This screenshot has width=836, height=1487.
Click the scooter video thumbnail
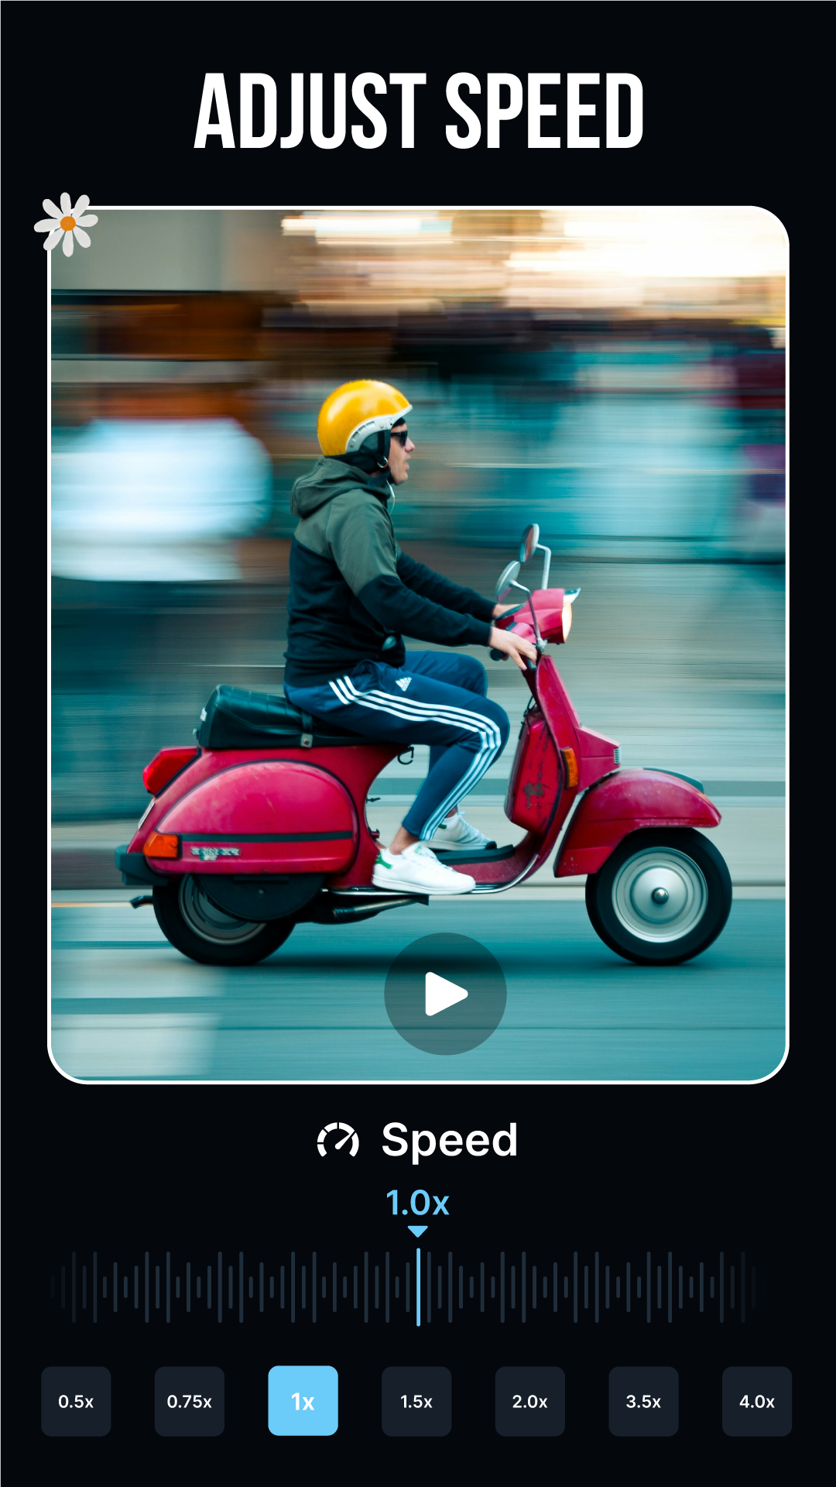pos(418,644)
